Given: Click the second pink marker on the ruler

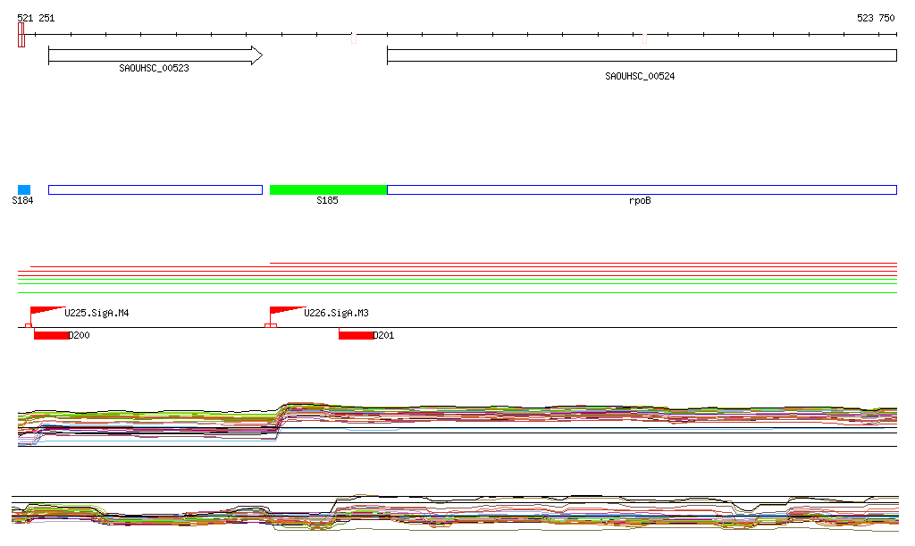Looking at the screenshot, I should coord(644,38).
